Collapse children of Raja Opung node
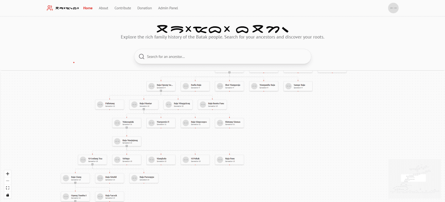 coord(161,91)
